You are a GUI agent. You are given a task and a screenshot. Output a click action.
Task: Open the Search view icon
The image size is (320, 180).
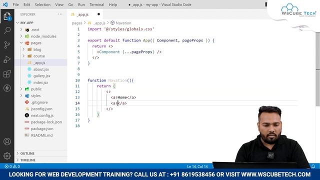pos(7,30)
